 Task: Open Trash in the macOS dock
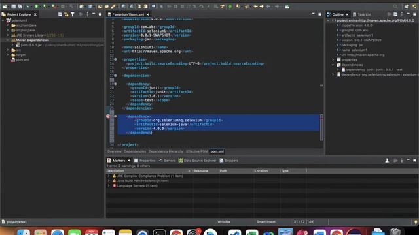(x=395, y=232)
